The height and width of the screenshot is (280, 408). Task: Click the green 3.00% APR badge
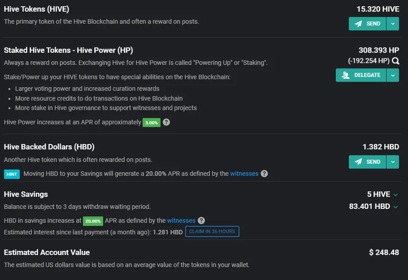(x=152, y=123)
